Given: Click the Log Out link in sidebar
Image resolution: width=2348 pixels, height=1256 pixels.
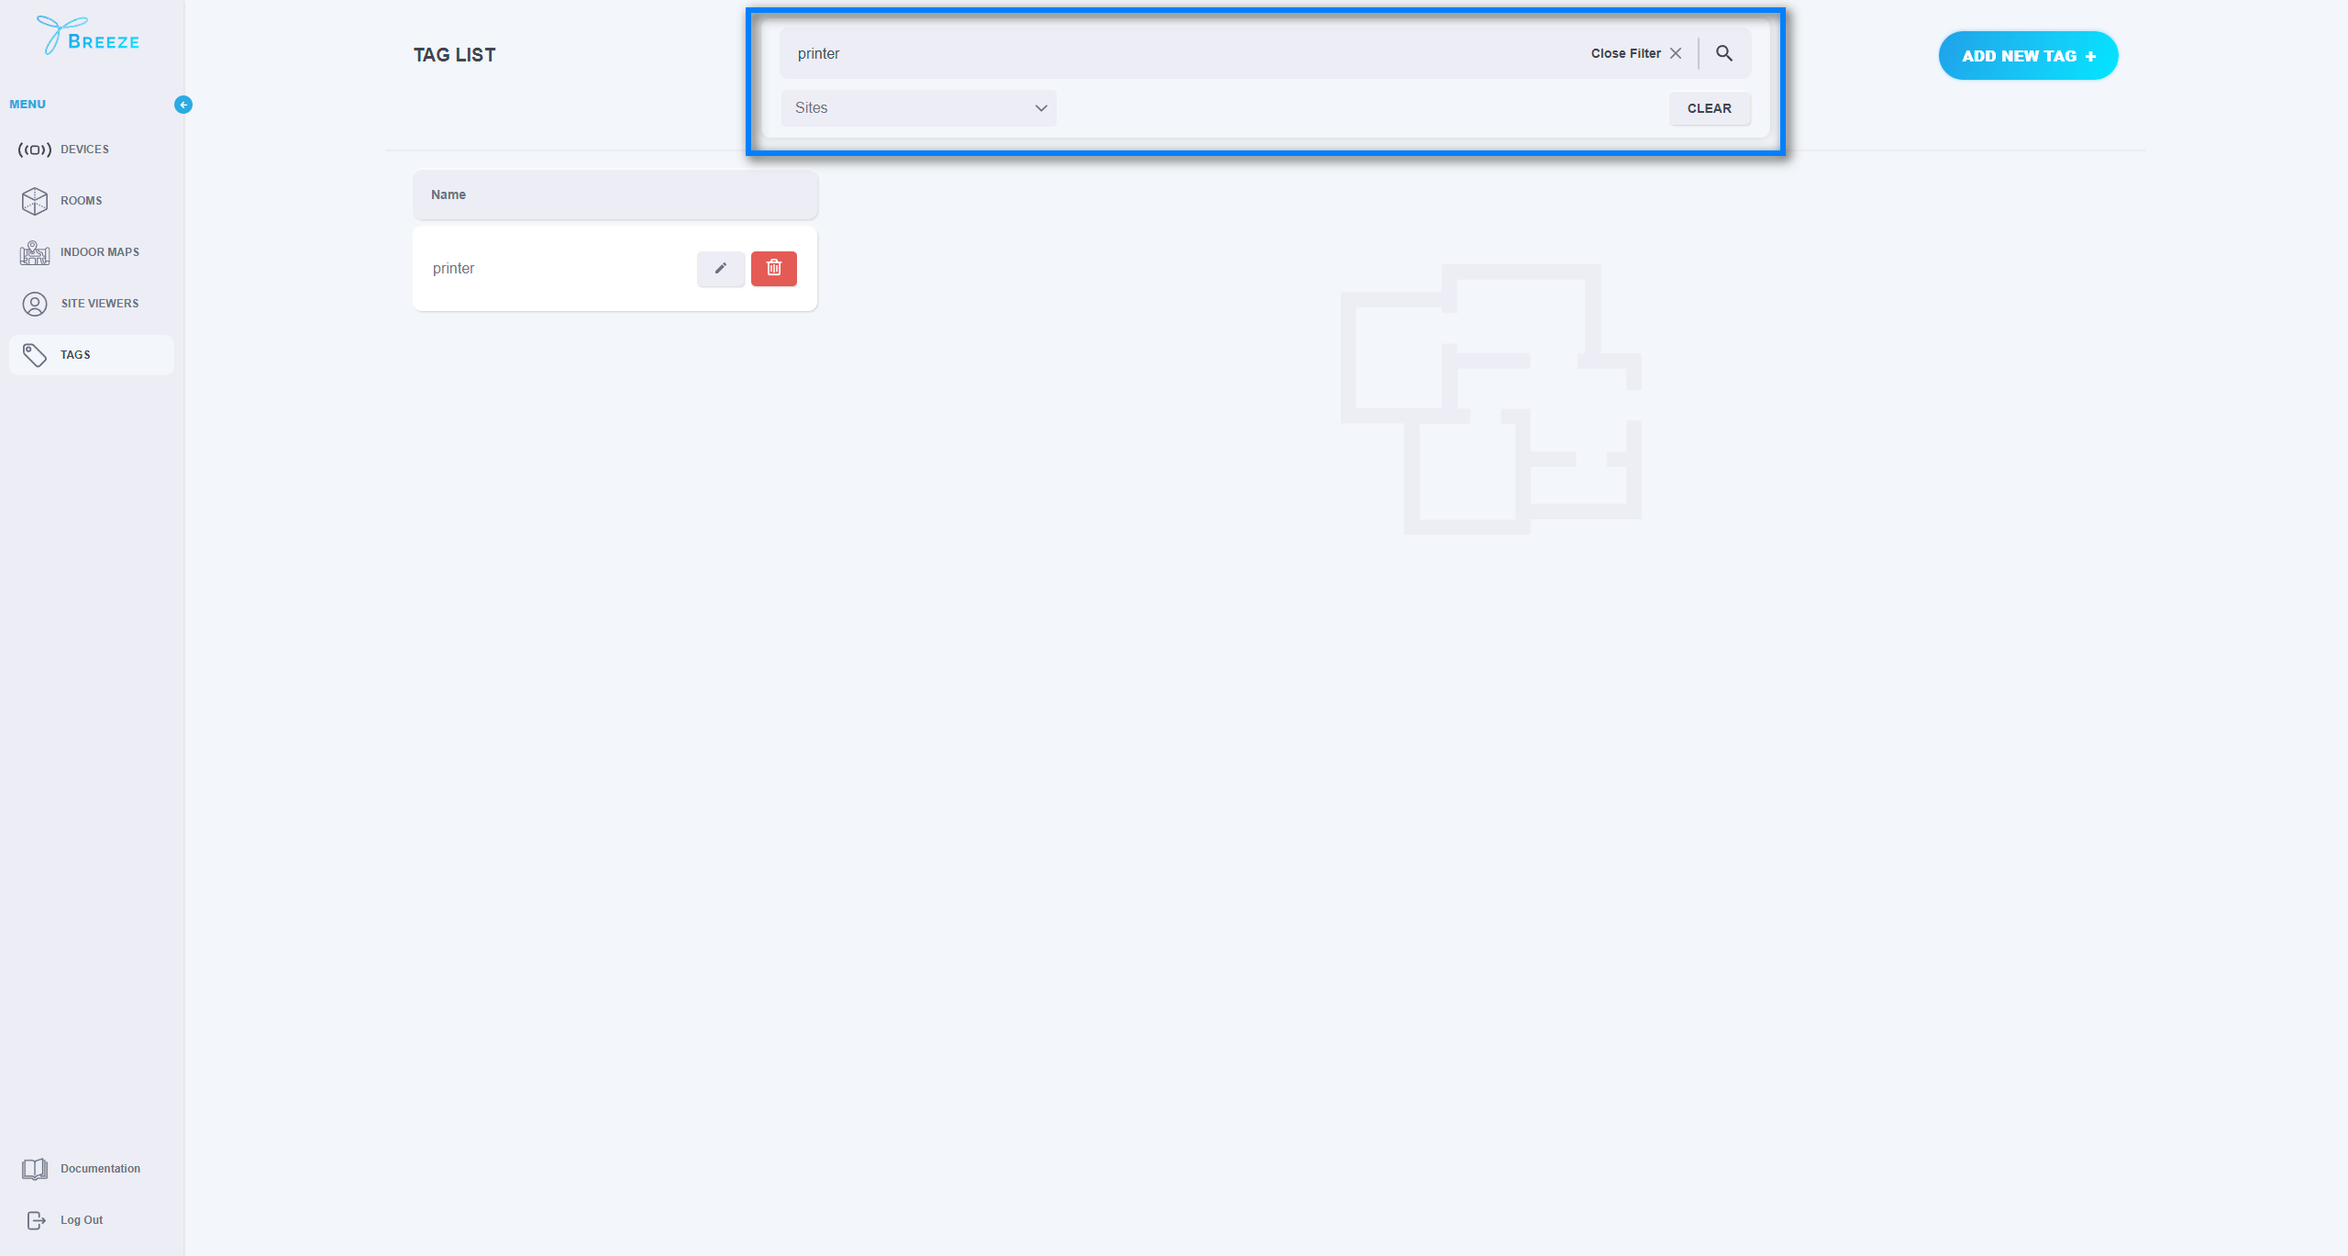Looking at the screenshot, I should pos(83,1218).
